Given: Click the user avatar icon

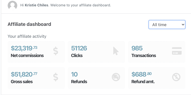Looking at the screenshot, I should 12,5.
